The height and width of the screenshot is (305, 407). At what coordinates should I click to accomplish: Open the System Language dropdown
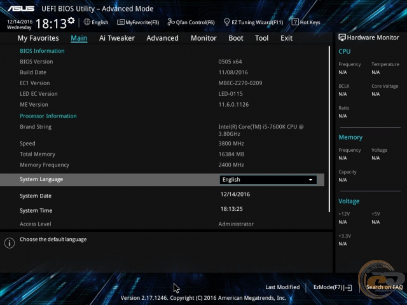point(268,180)
